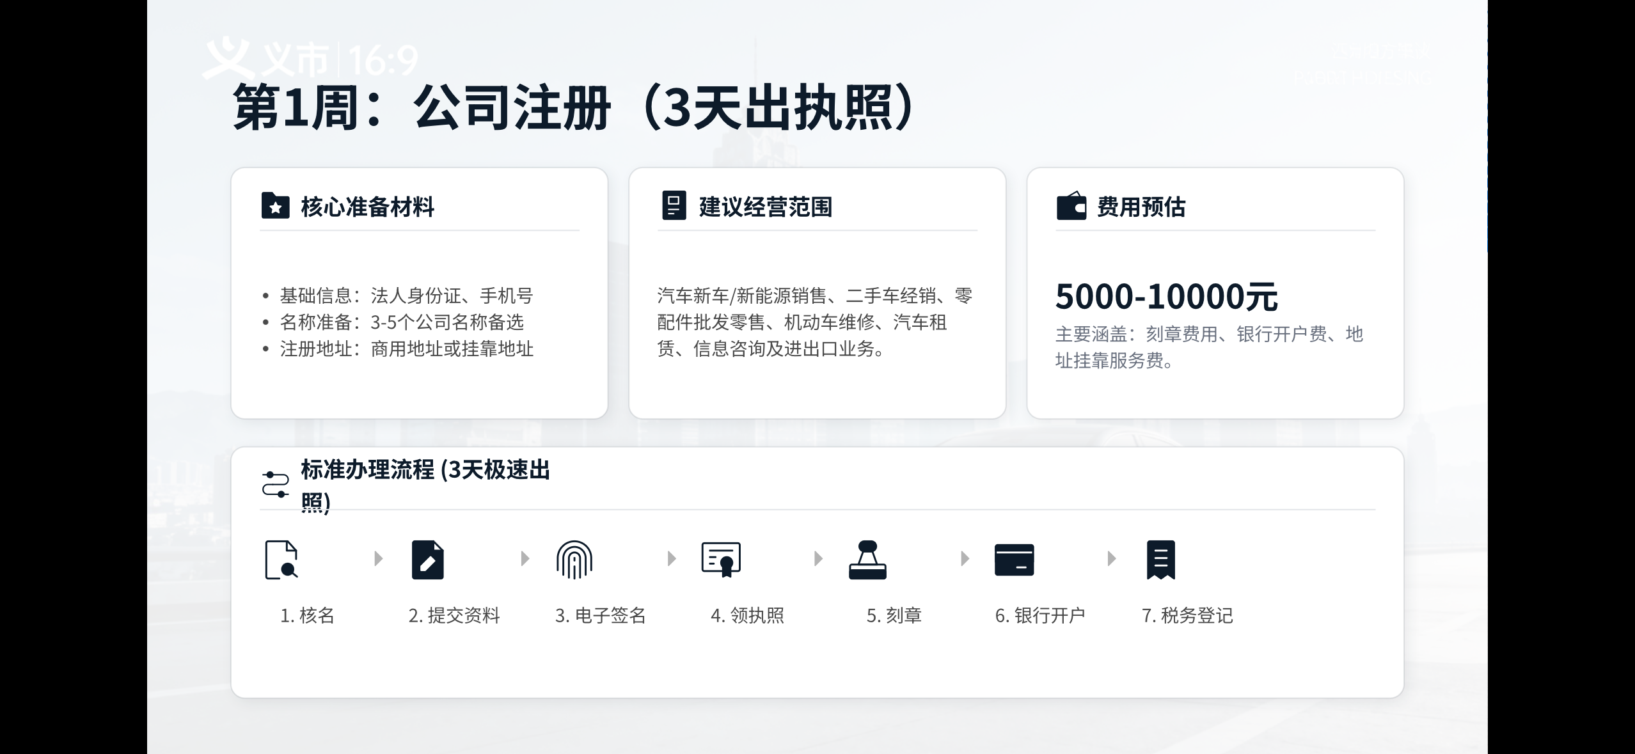Open the 费用预估 wallet icon
The width and height of the screenshot is (1635, 754).
click(x=1070, y=207)
